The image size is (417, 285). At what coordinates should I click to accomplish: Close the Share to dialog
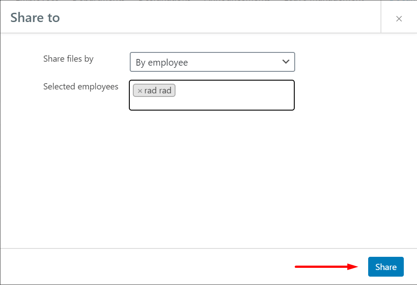pyautogui.click(x=399, y=19)
